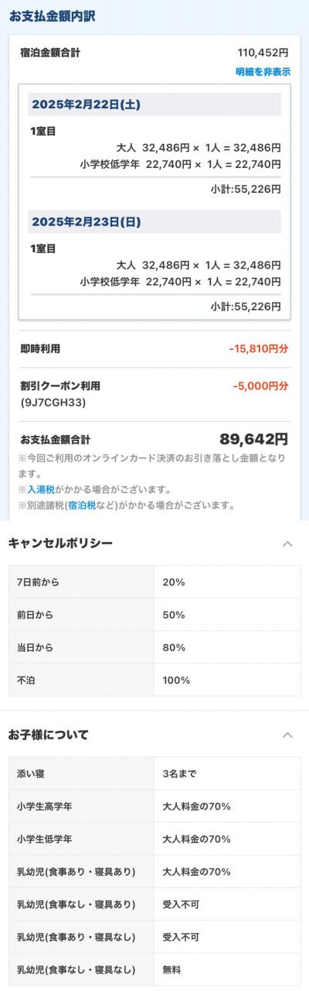Select the total amount 89,642円
This screenshot has height=991, width=309.
253,439
